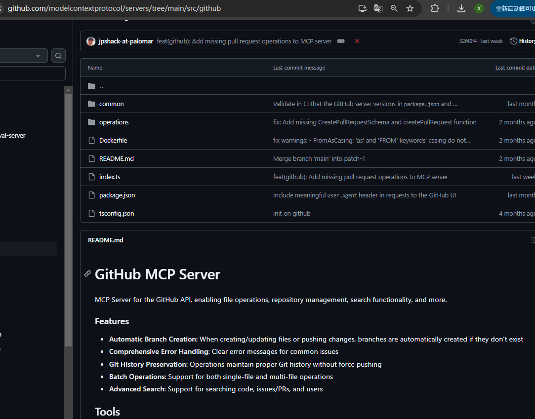535x419 pixels.
Task: Open the README outline menu button
Action: tap(533, 240)
